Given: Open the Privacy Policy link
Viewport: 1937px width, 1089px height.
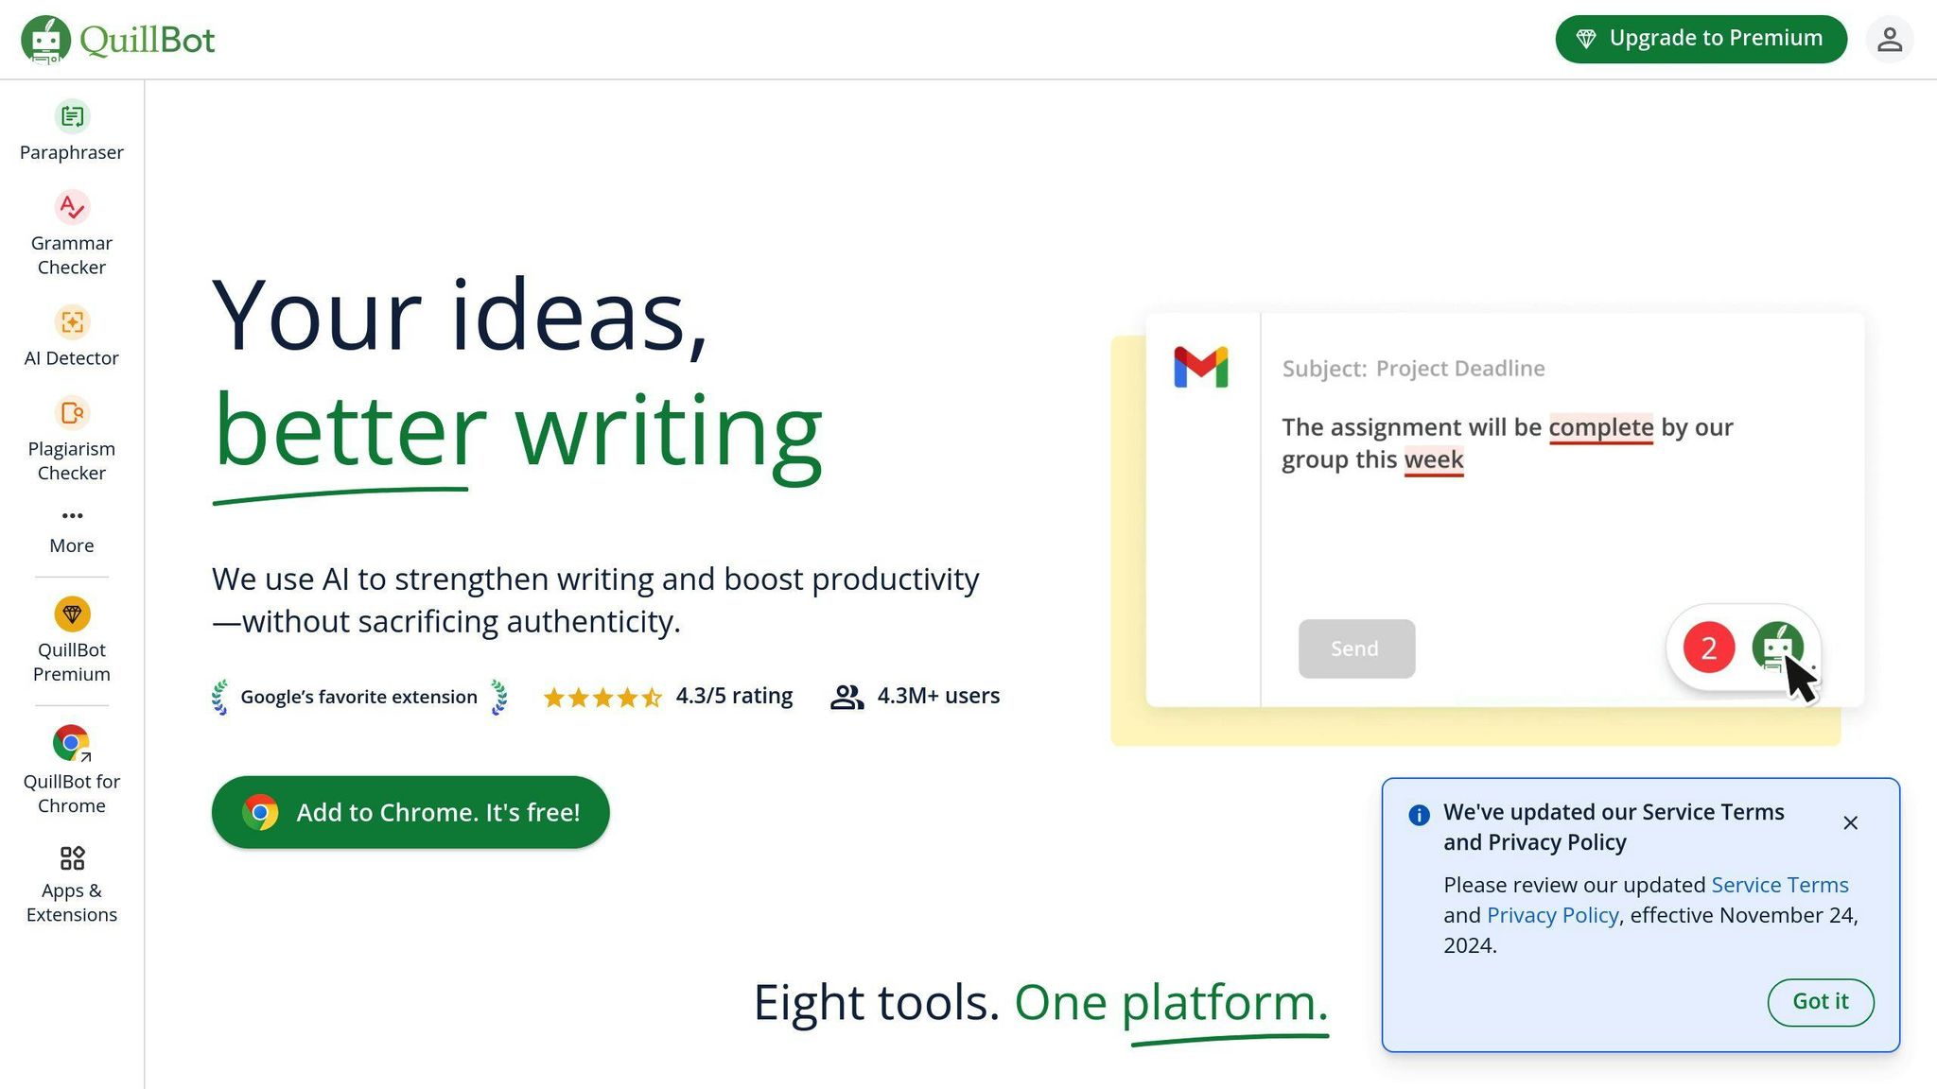Looking at the screenshot, I should pos(1552,915).
